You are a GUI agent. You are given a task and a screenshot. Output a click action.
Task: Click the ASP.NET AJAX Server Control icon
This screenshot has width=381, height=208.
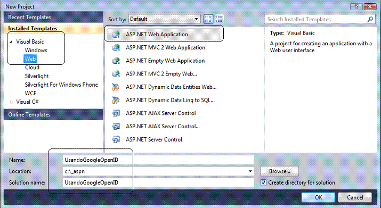116,113
